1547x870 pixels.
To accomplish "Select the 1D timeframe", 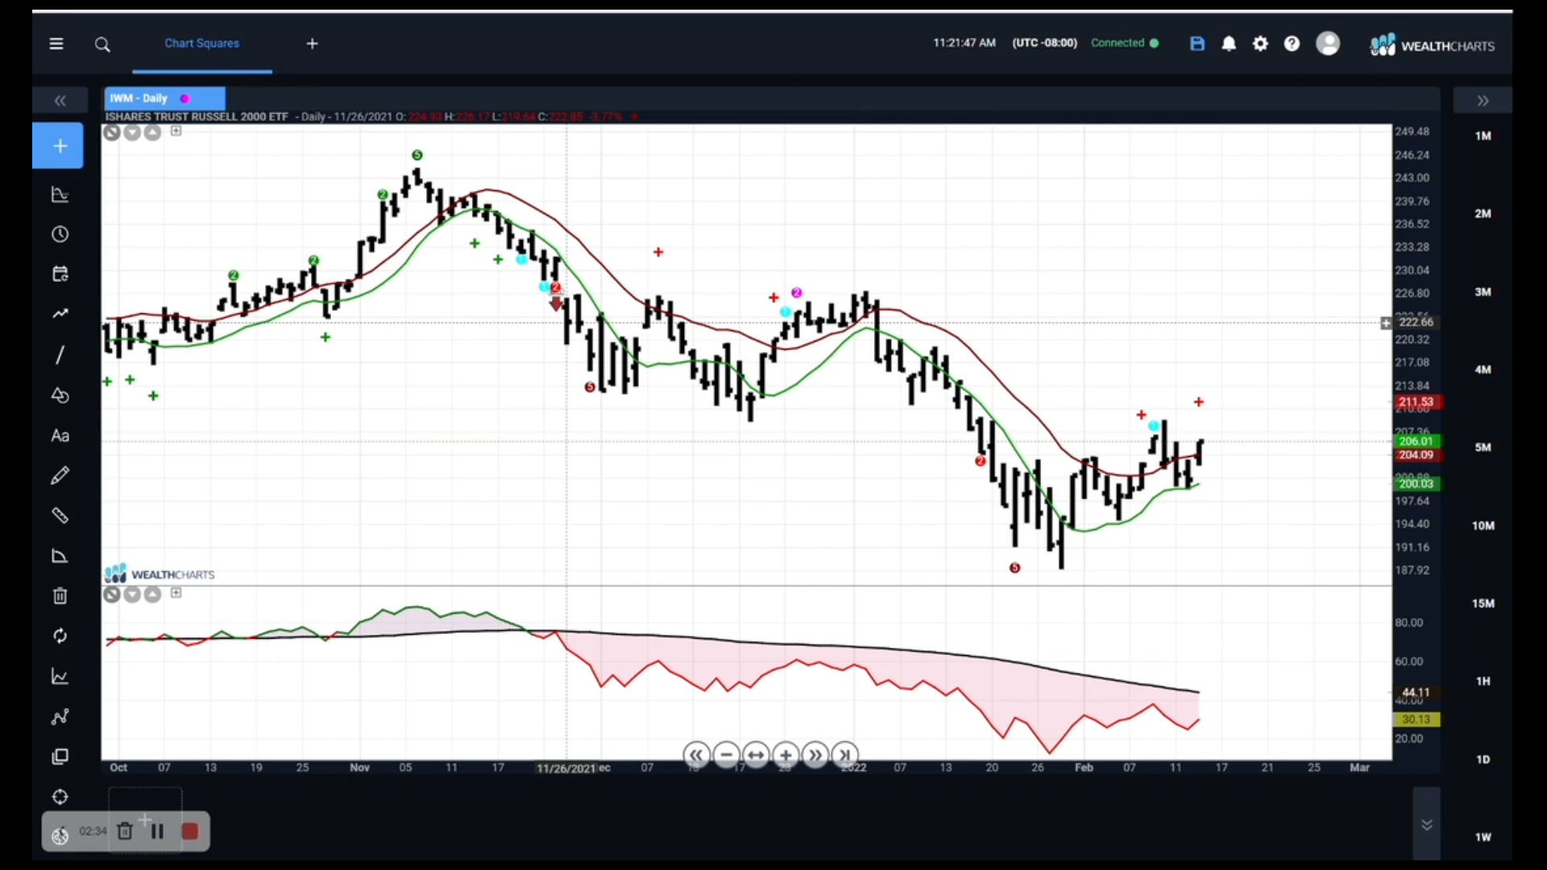I will point(1483,760).
